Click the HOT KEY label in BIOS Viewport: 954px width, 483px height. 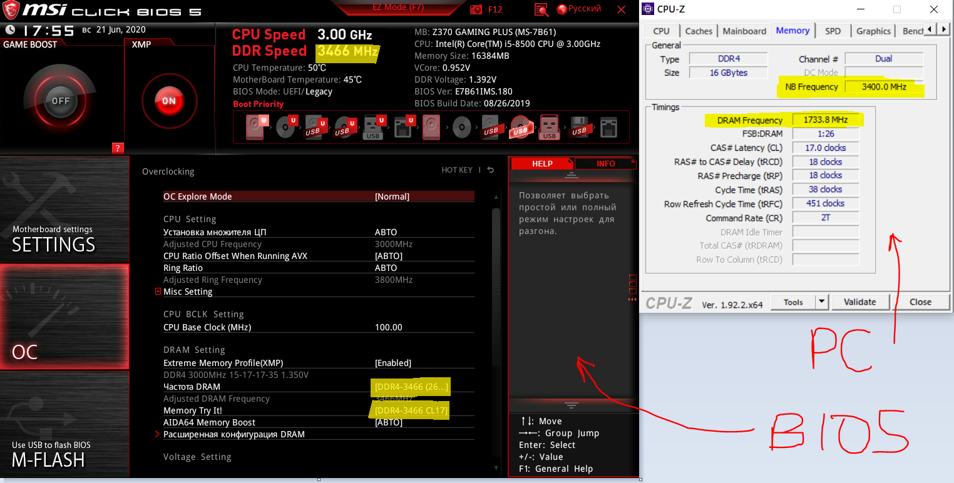(457, 170)
